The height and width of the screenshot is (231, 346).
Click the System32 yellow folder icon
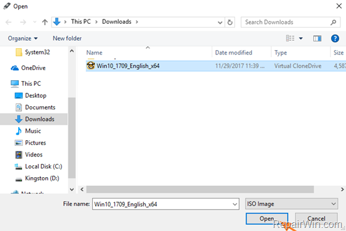[19, 53]
